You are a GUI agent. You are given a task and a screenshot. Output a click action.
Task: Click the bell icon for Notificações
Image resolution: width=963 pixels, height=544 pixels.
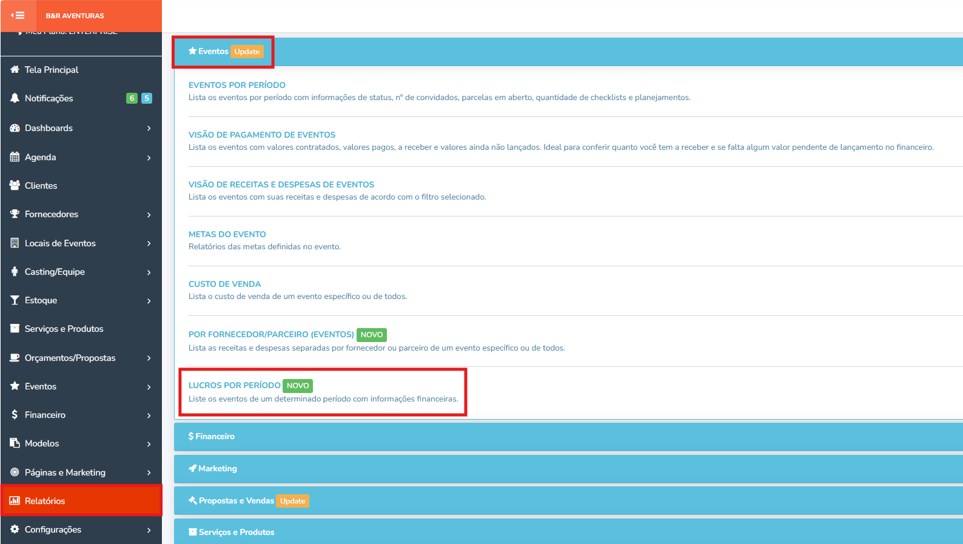[x=15, y=98]
